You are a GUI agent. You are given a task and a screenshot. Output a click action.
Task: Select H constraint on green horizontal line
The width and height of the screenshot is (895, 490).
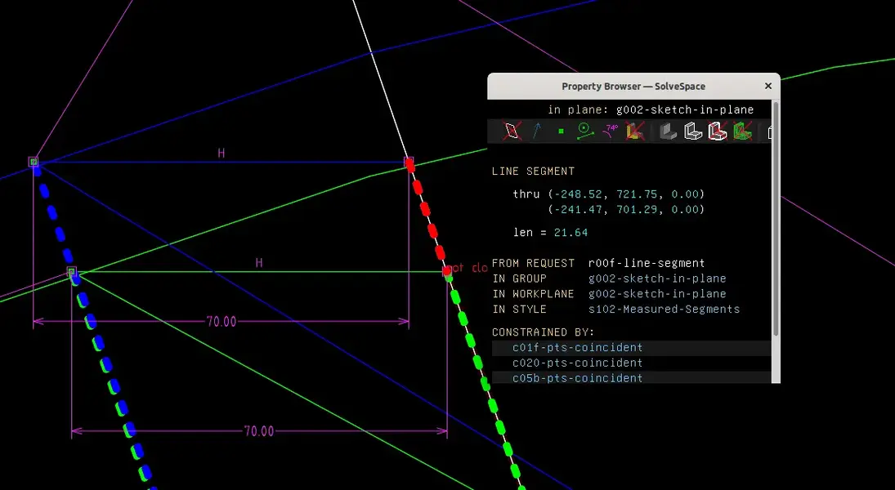[259, 263]
